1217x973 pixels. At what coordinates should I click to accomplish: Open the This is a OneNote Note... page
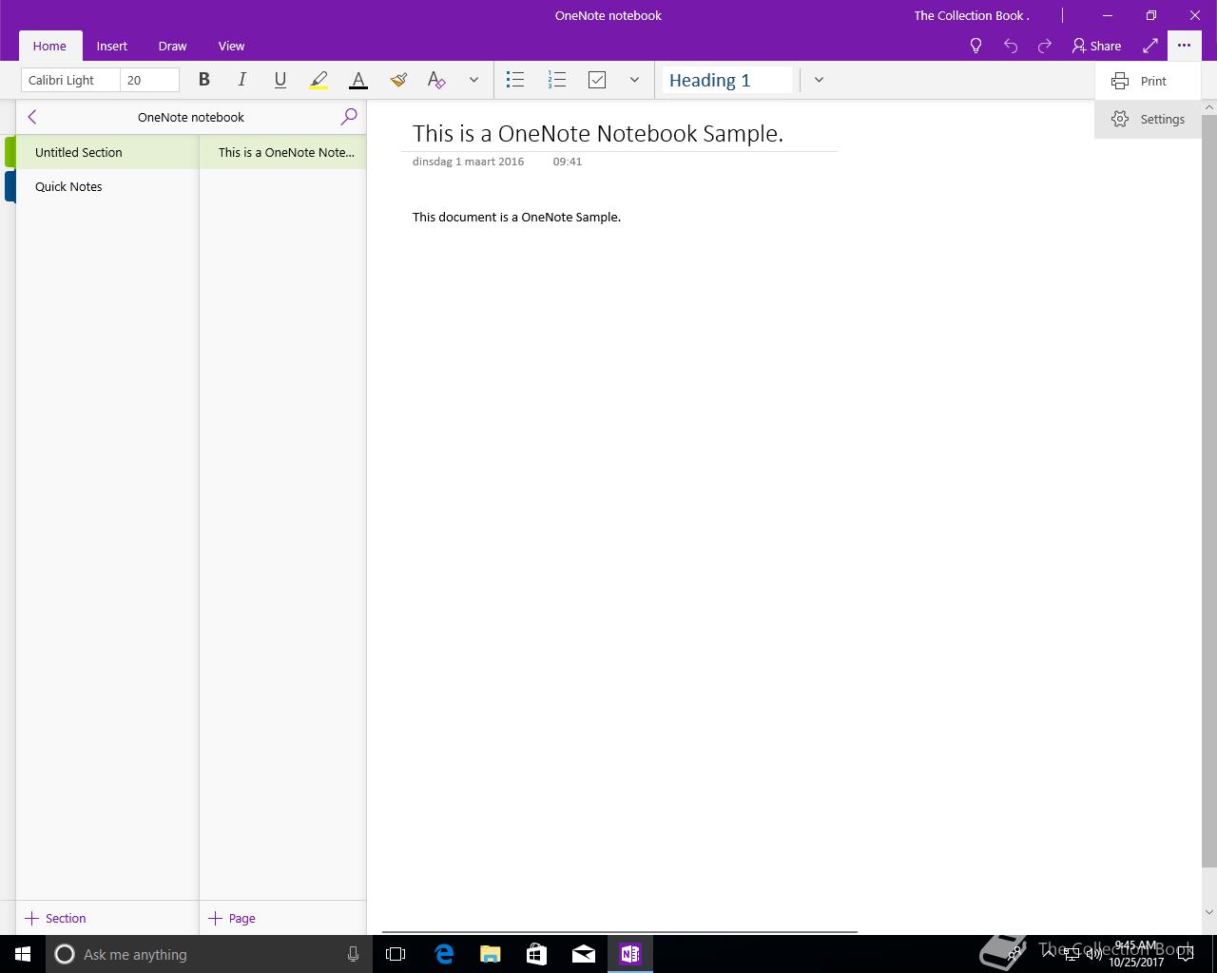point(283,152)
